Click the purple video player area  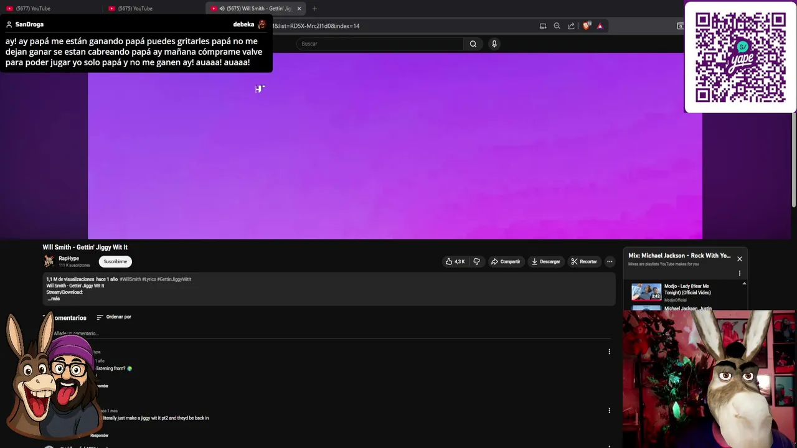(395, 146)
